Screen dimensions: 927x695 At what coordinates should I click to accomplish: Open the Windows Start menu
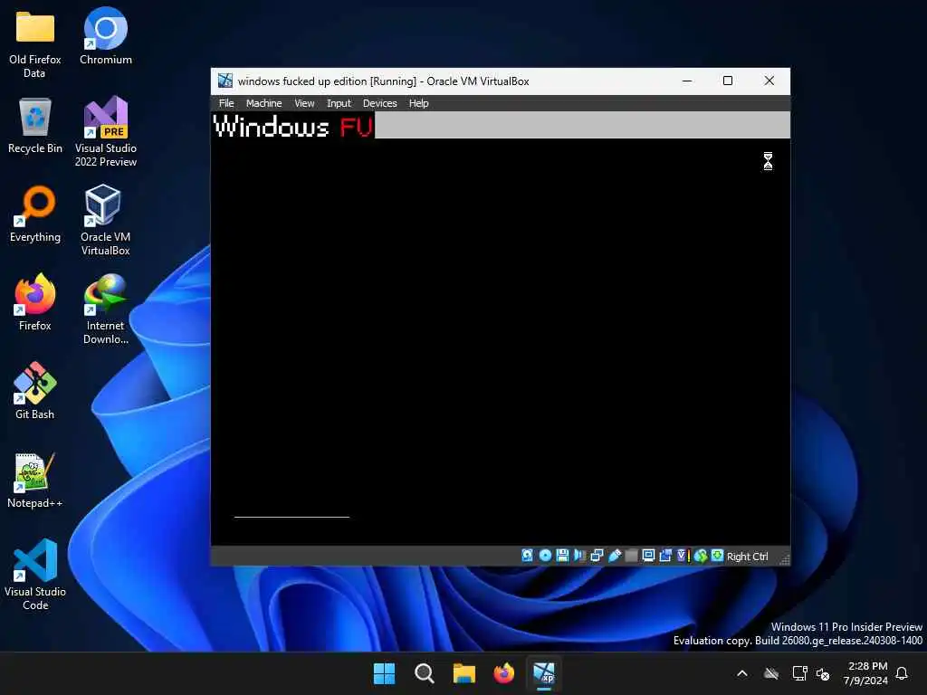click(384, 673)
